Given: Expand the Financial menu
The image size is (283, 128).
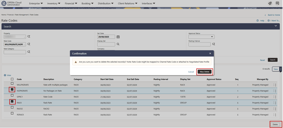Looking at the screenshot, I should (x=71, y=4).
